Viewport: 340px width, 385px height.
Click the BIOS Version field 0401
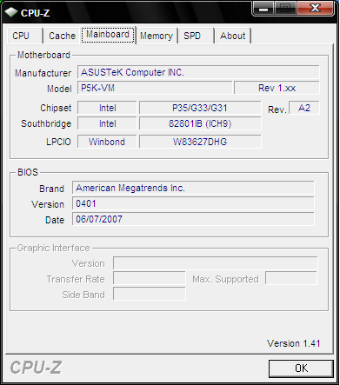point(193,203)
